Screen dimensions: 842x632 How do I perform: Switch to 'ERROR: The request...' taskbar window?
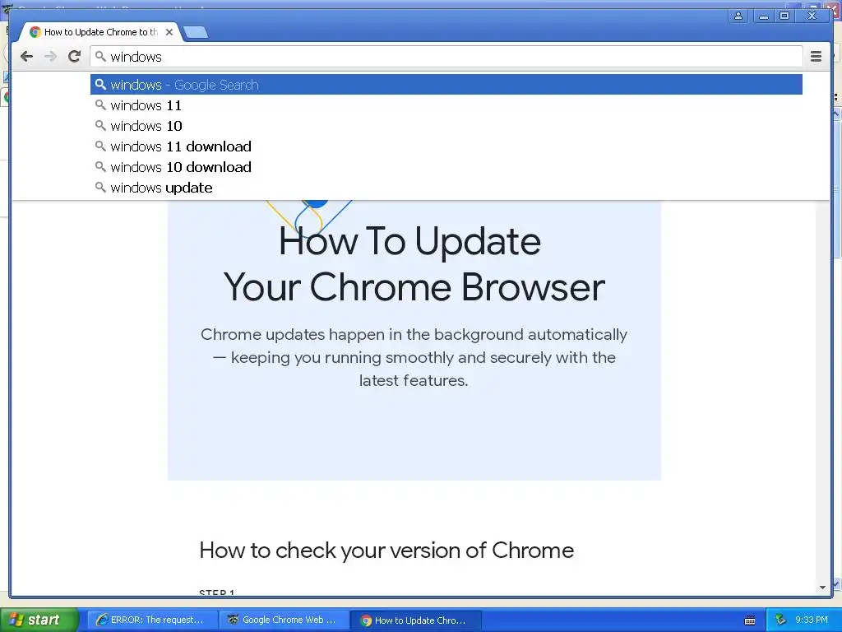pyautogui.click(x=153, y=620)
